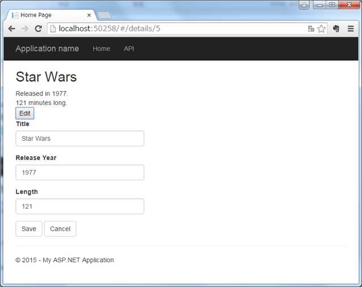Click the Release Year label
362x287 pixels.
pyautogui.click(x=36, y=158)
